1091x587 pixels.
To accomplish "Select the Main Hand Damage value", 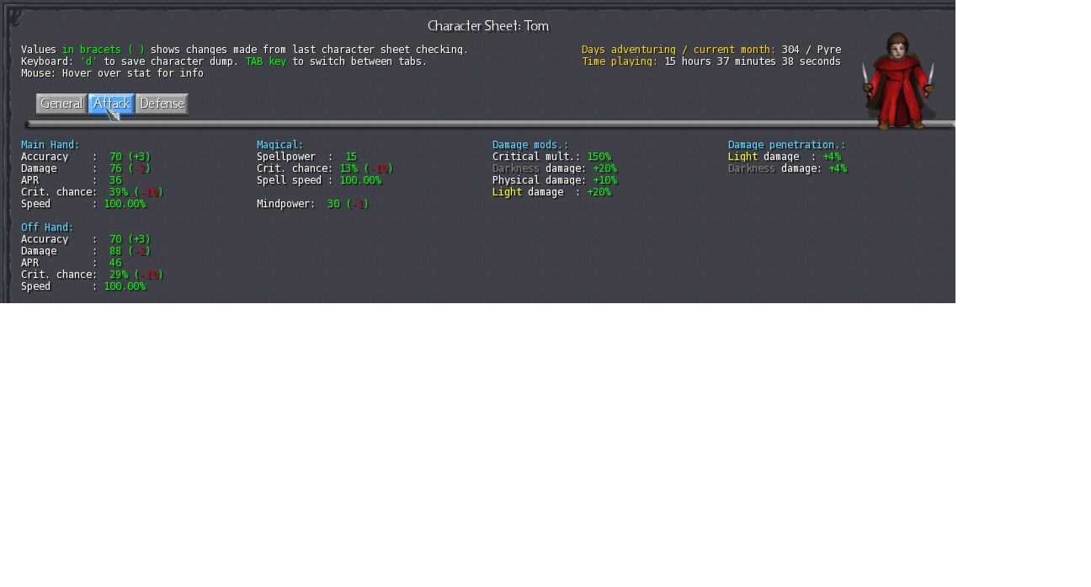I will tap(115, 168).
